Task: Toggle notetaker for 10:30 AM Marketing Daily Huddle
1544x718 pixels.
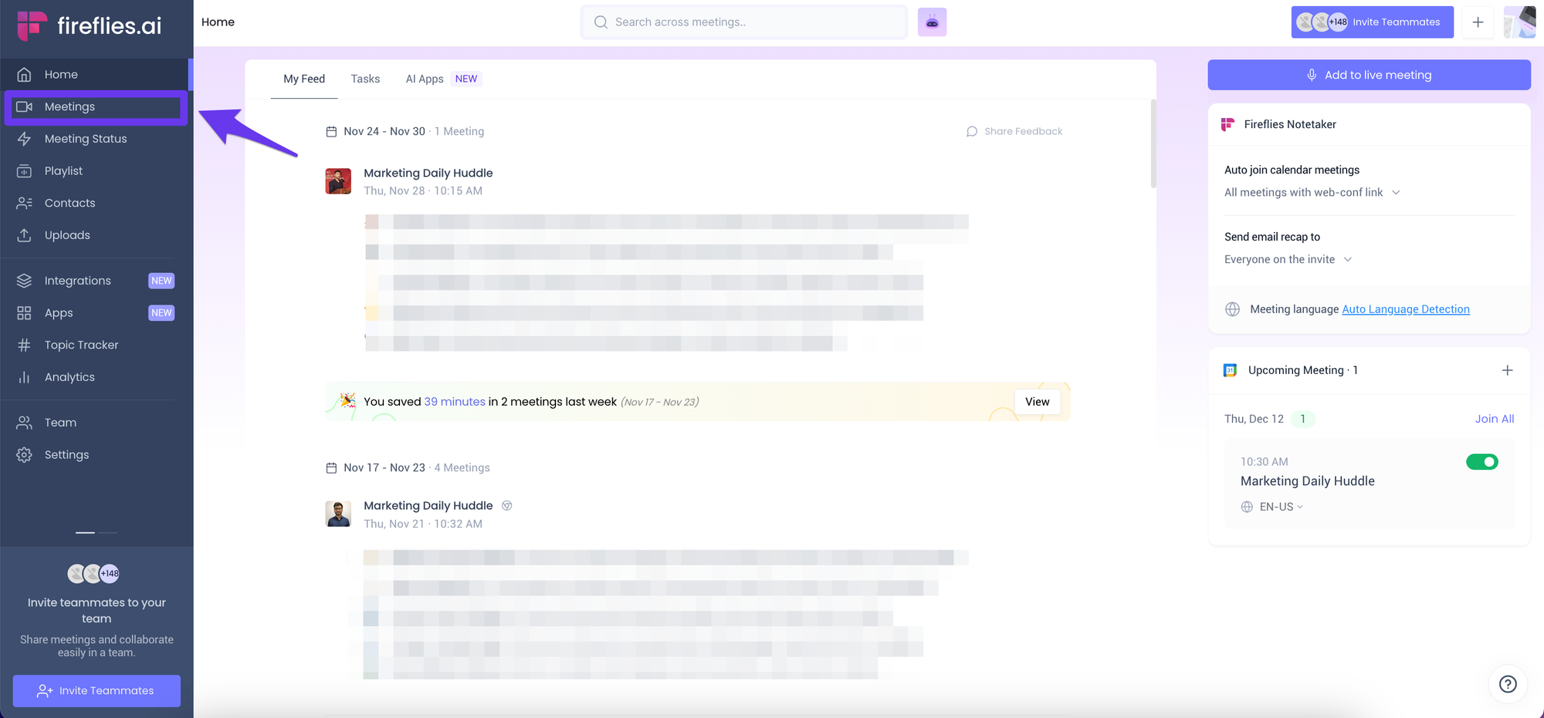Action: click(x=1481, y=462)
